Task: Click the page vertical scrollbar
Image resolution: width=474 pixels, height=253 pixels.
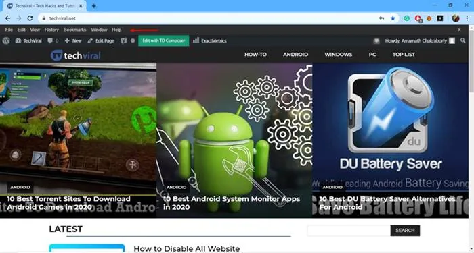Action: pos(471,138)
